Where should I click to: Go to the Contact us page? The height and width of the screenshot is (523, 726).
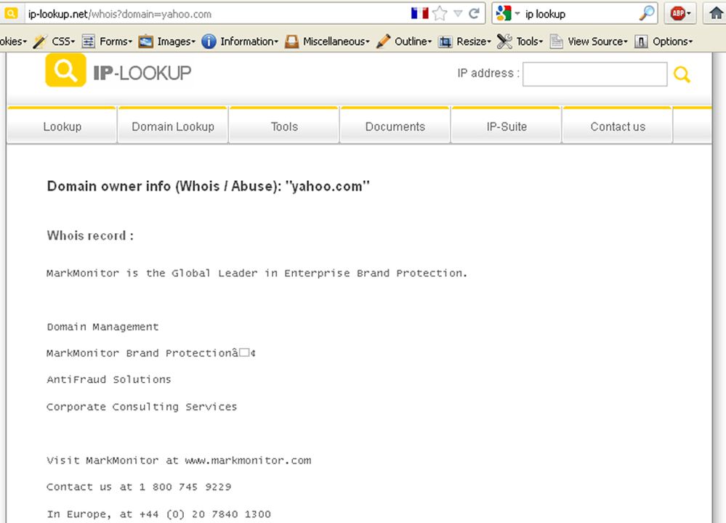coord(618,126)
